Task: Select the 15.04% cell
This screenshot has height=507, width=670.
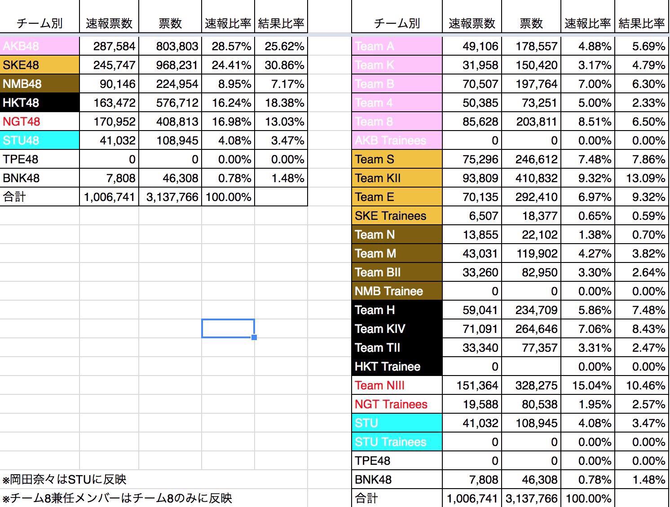Action: tap(588, 385)
